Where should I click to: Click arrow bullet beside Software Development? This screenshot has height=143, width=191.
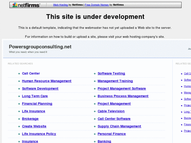19,89
